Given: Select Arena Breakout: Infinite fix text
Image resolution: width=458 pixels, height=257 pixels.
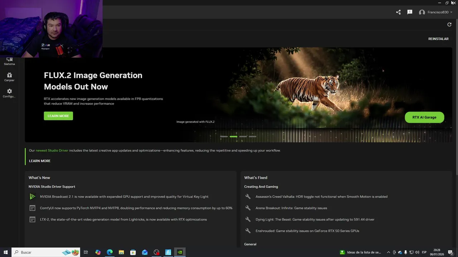Looking at the screenshot, I should click(291, 208).
